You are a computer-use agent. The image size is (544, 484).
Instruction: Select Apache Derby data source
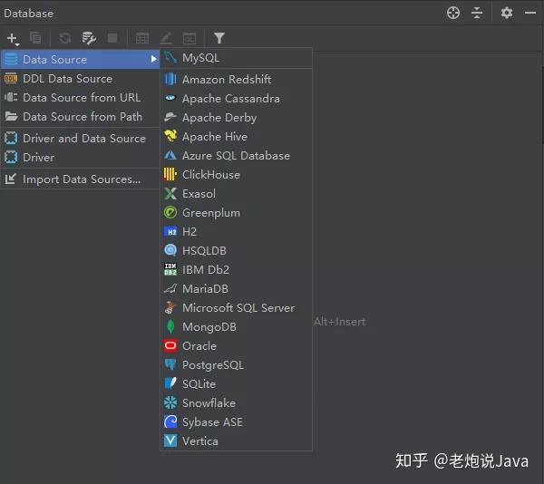click(236, 118)
